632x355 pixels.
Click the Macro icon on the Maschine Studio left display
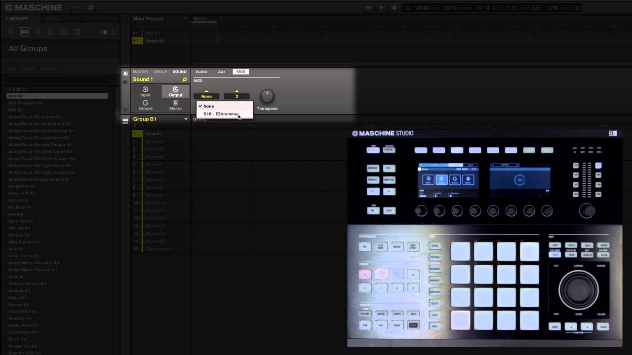coord(469,180)
